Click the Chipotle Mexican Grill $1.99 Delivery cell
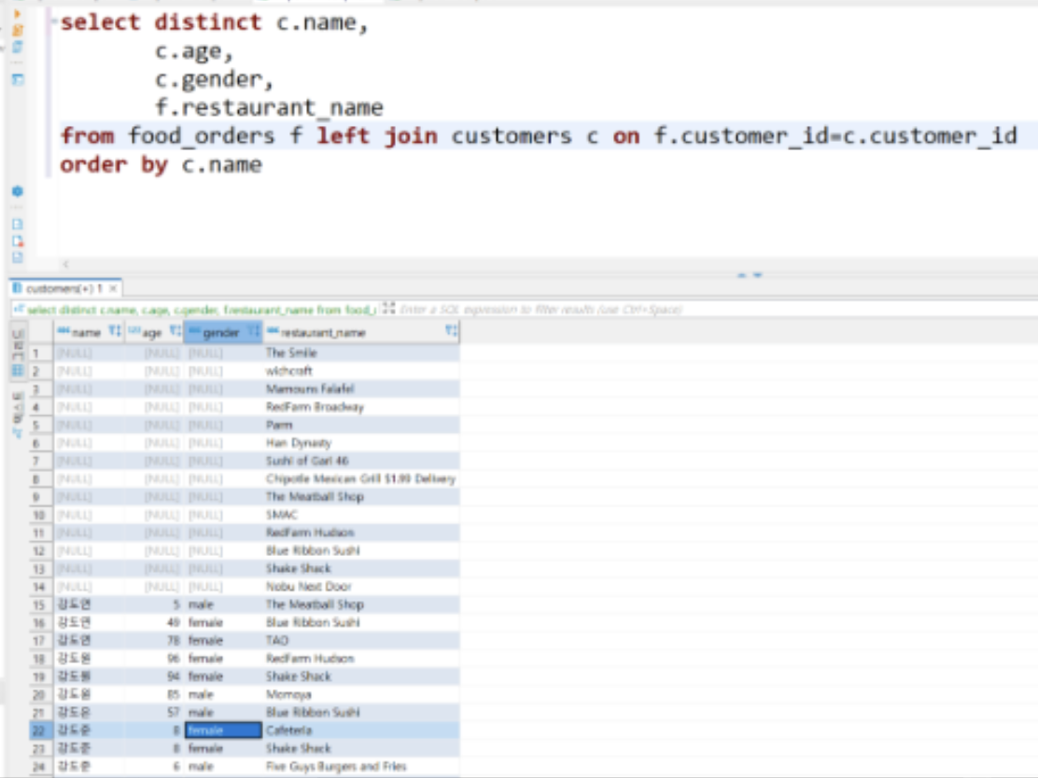This screenshot has height=778, width=1038. 361,479
